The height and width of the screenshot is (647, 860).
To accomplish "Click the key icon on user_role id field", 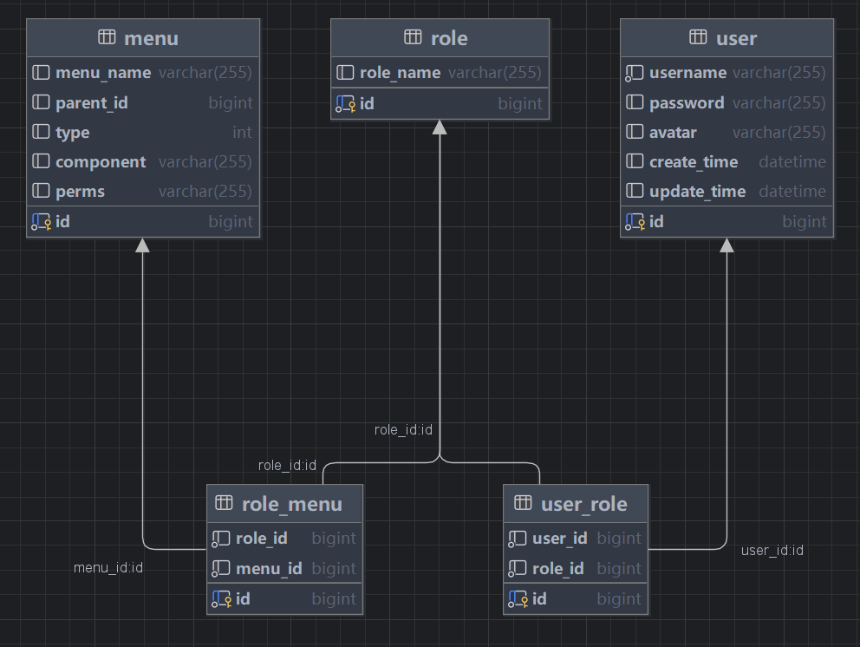I will click(x=518, y=598).
